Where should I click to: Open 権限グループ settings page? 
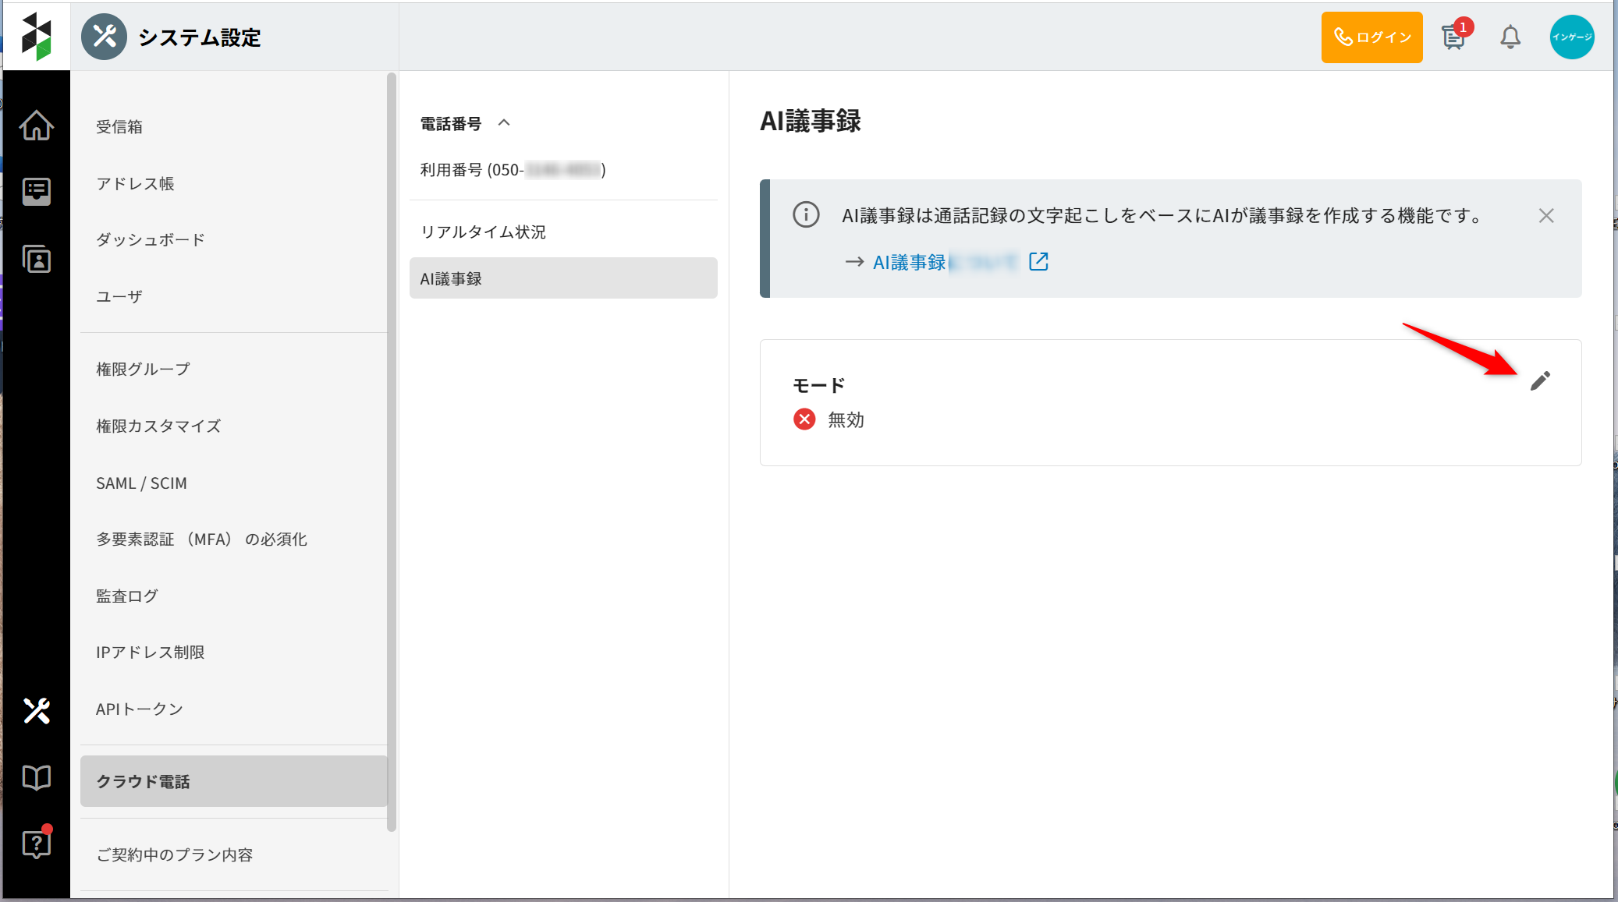143,369
